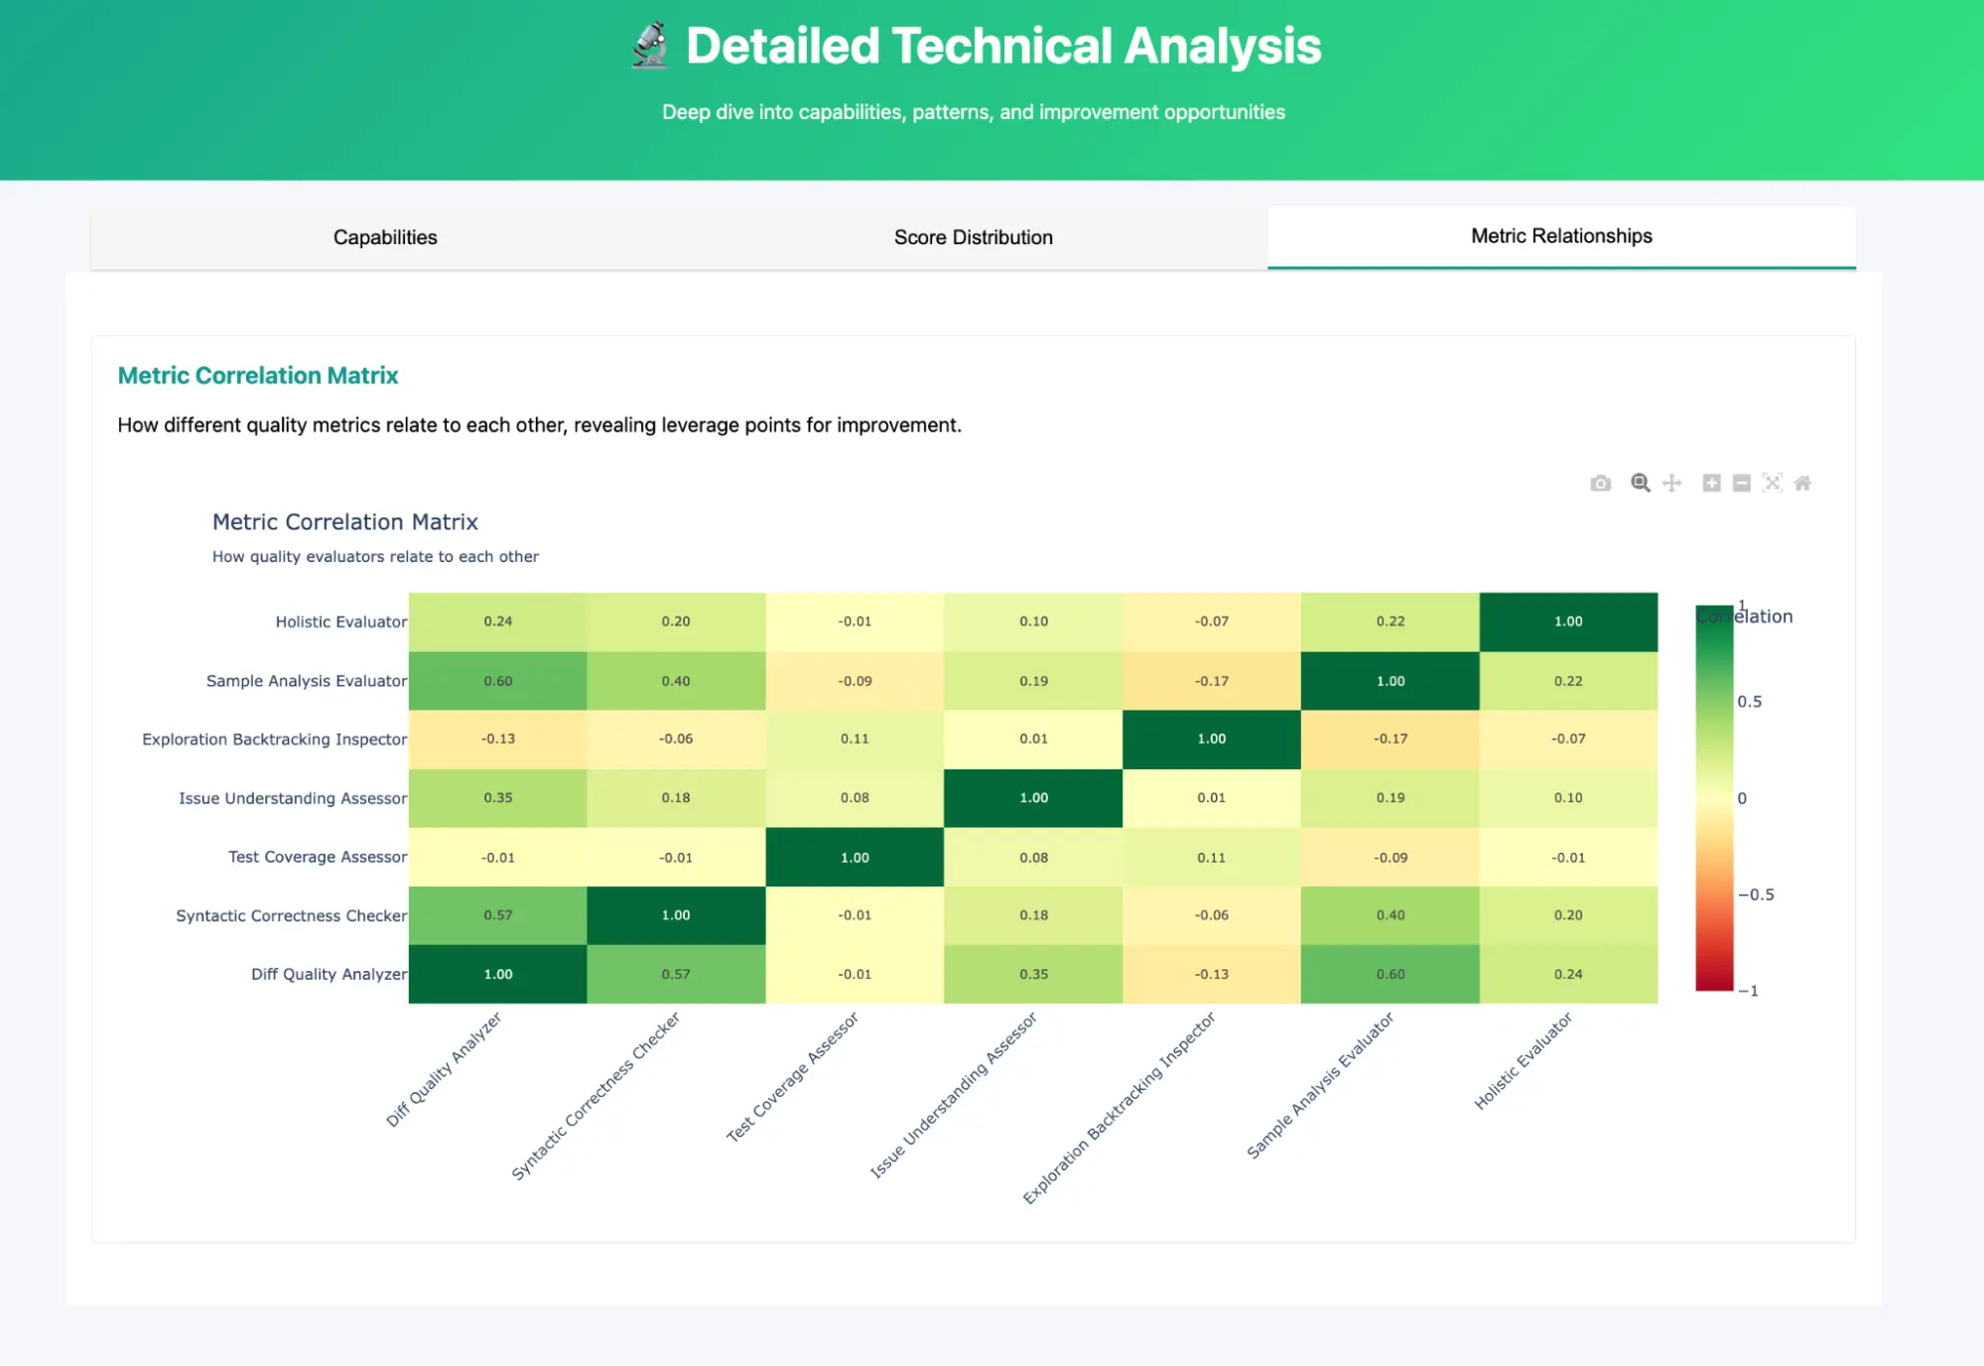Click Test Coverage Assessor x-axis label

pos(792,1077)
